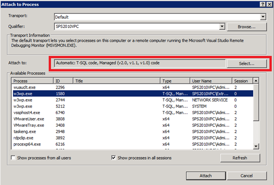This screenshot has height=185, width=274.
Task: Attach to the selected process
Action: tap(206, 176)
